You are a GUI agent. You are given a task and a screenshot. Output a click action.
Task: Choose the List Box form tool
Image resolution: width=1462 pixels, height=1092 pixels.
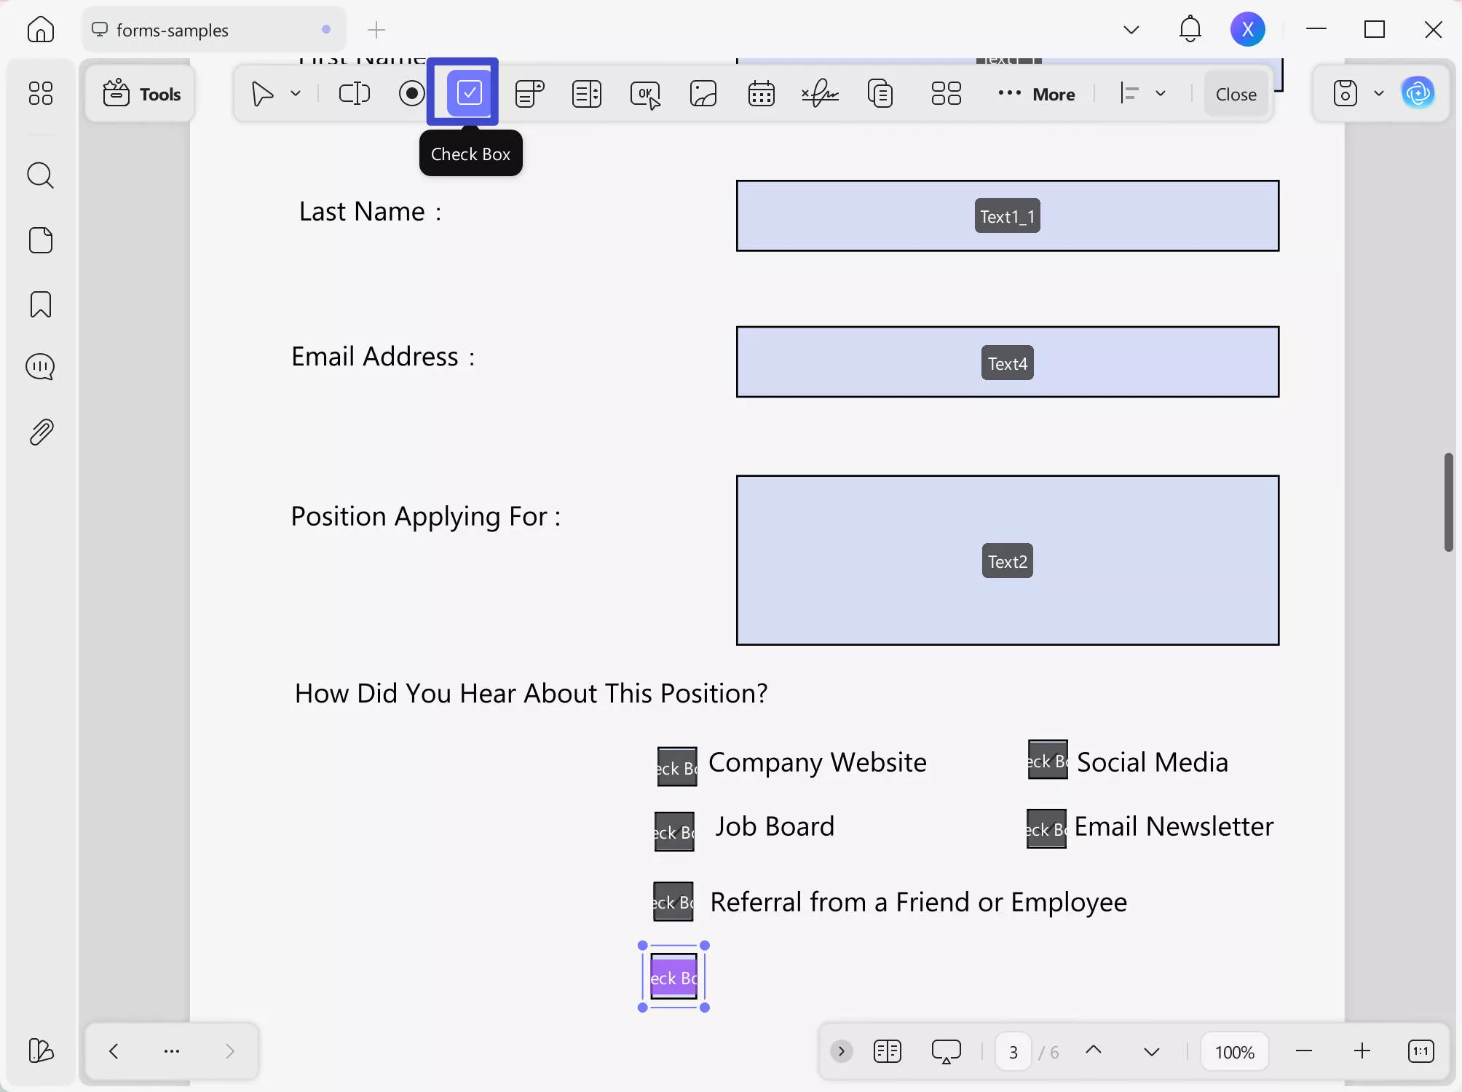(587, 94)
